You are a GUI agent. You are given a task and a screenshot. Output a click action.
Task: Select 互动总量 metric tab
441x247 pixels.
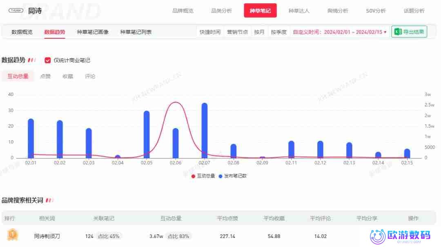click(18, 76)
